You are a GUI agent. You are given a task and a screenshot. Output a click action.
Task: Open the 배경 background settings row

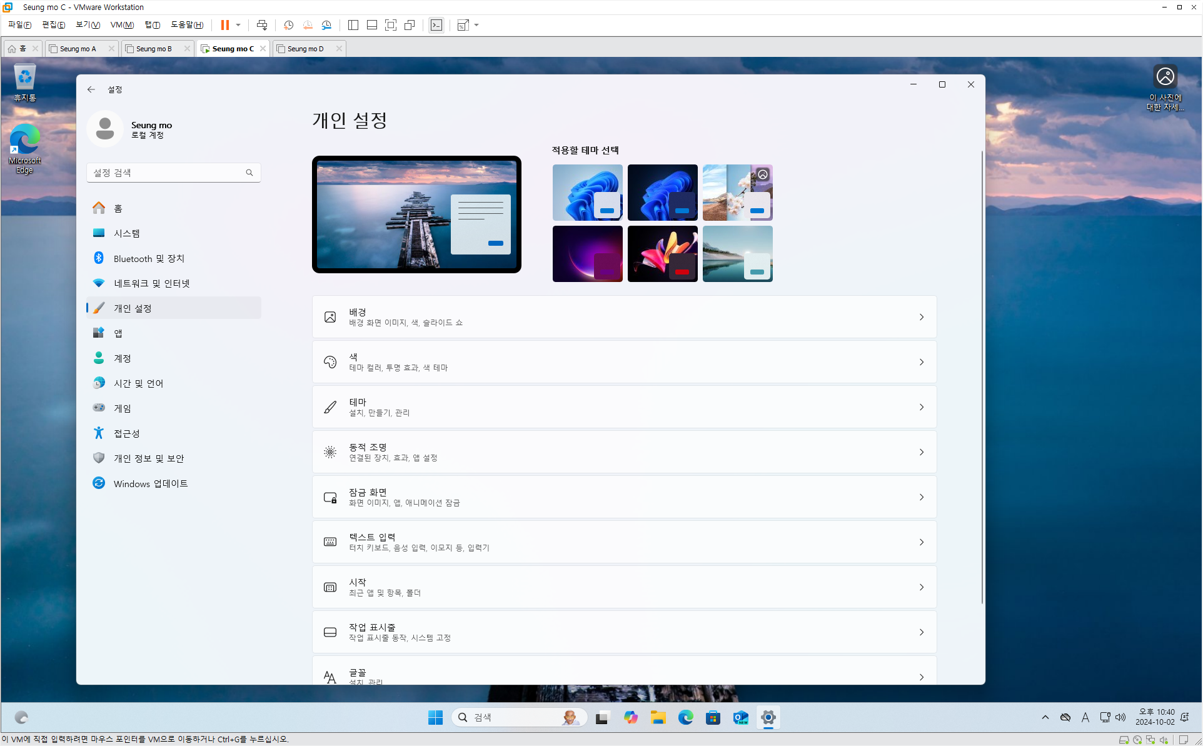624,317
